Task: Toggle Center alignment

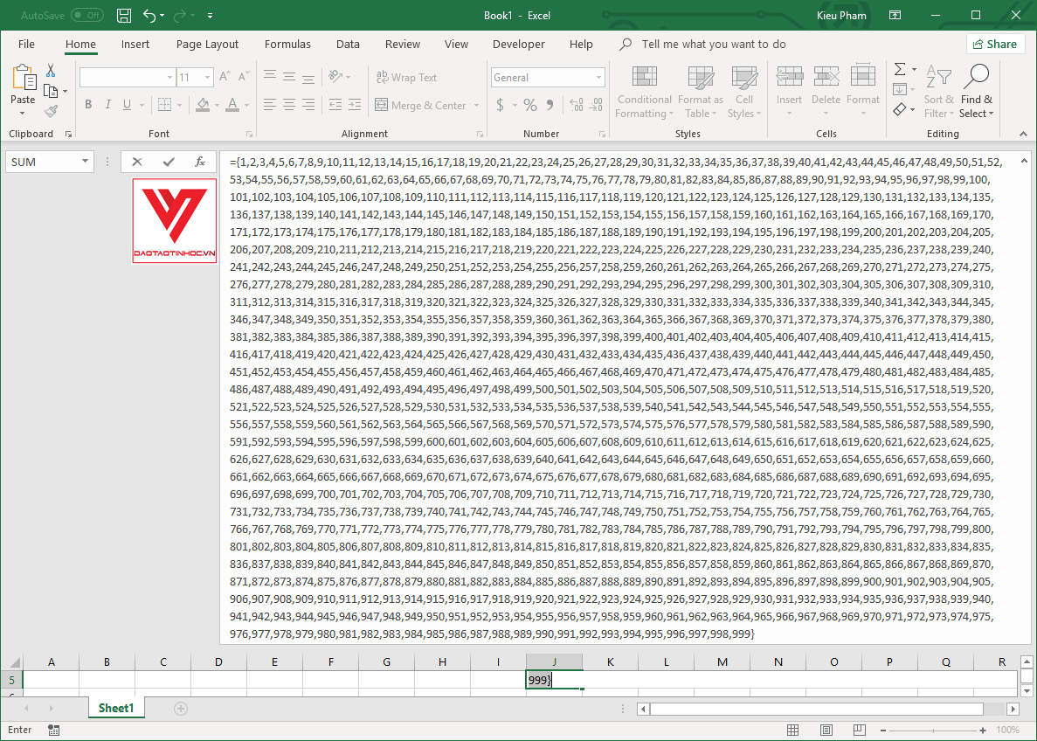Action: [289, 105]
